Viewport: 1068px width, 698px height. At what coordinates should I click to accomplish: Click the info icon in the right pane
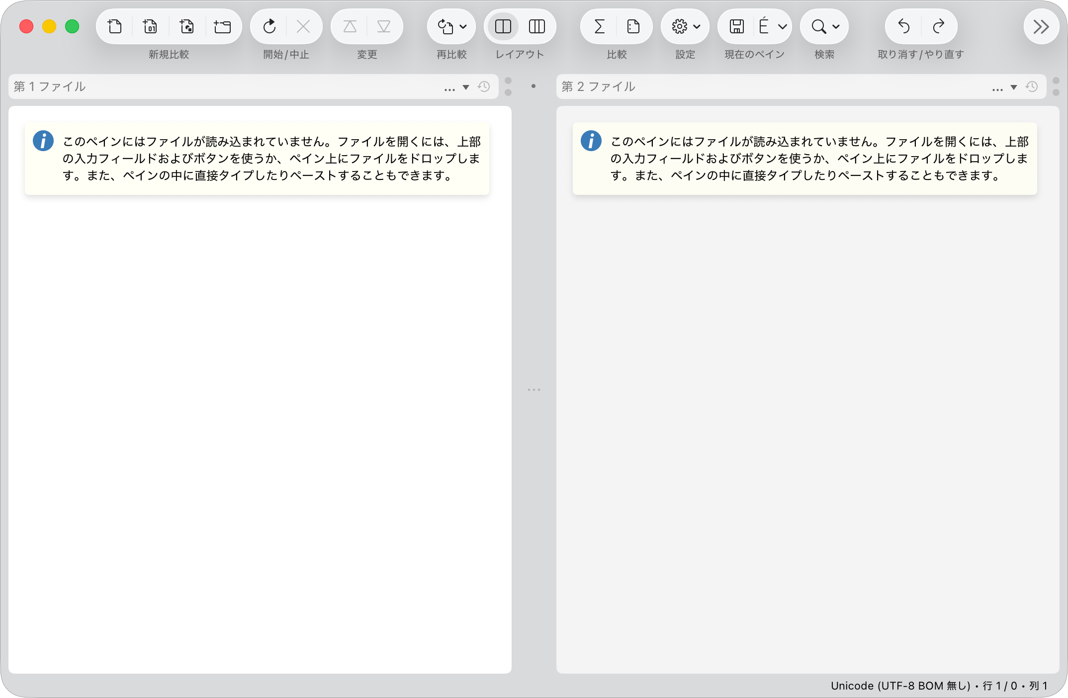click(591, 141)
